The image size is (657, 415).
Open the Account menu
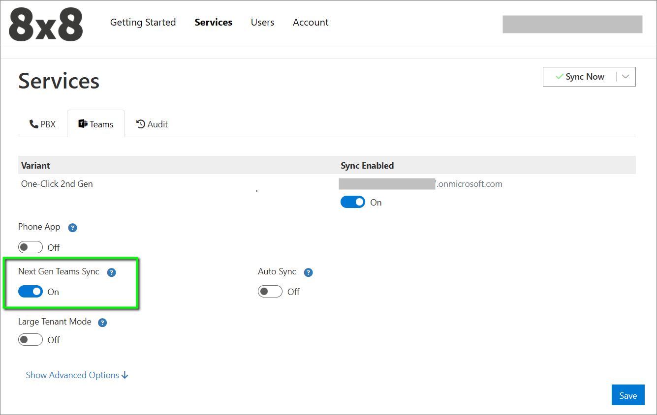tap(311, 22)
